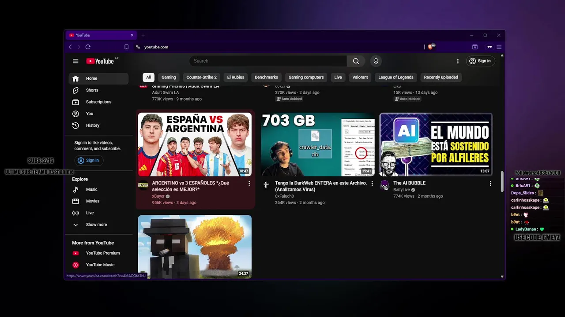This screenshot has height=317, width=565.
Task: Select El Rubius filter chip
Action: coord(236,77)
